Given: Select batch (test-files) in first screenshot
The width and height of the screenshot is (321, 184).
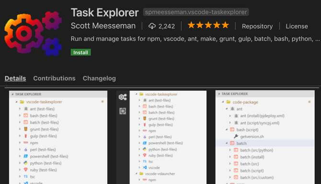Looking at the screenshot, I should click(x=44, y=122).
